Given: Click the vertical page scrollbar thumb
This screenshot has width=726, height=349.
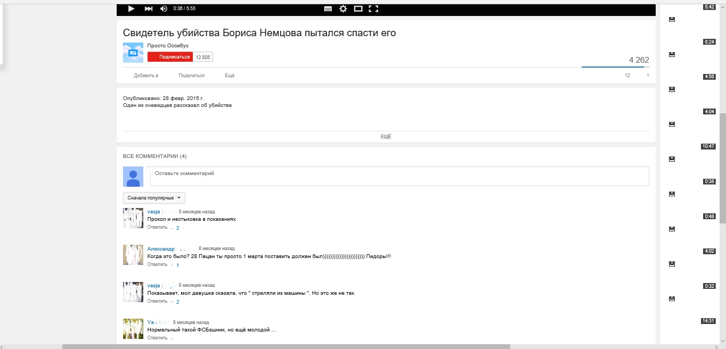Looking at the screenshot, I should tap(722, 168).
